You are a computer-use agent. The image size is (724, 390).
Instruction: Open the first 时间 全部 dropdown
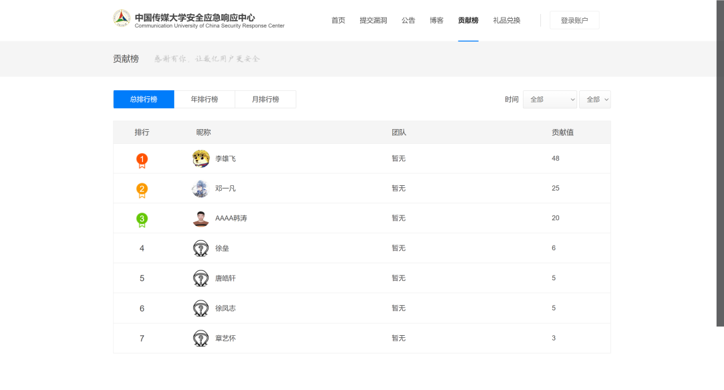(x=550, y=99)
